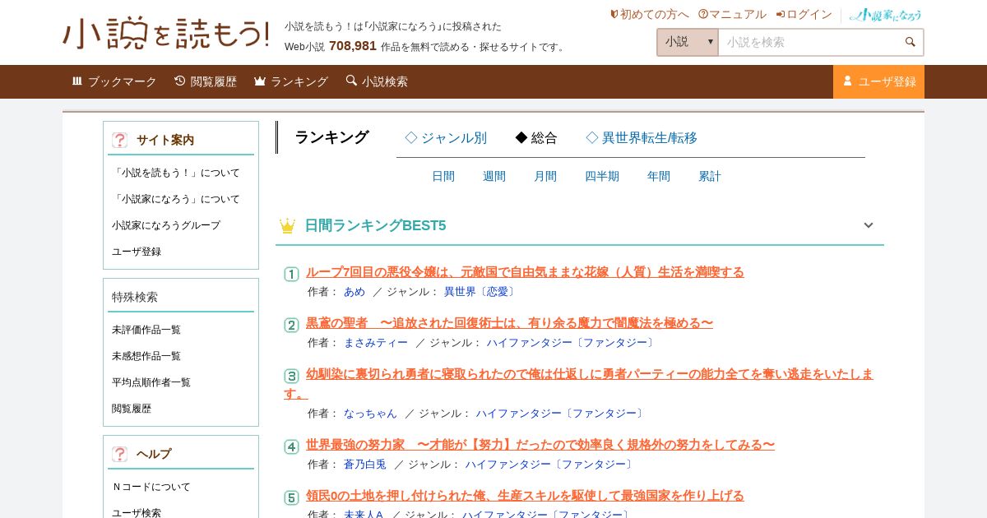Open Ｎコードについて help link
This screenshot has height=518, width=987.
(151, 487)
